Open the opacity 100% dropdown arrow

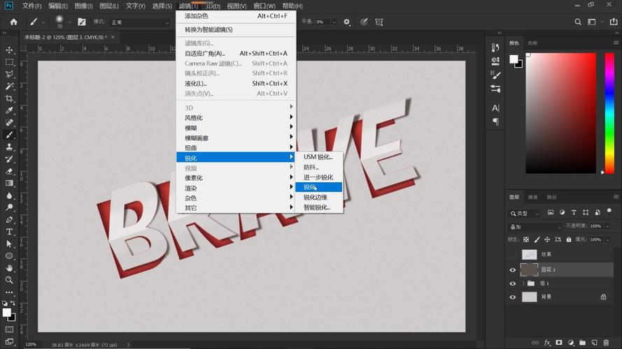point(607,226)
